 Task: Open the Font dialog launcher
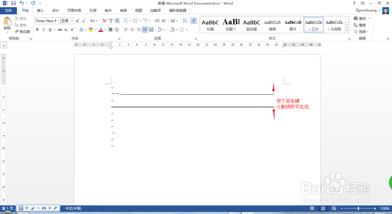point(119,39)
